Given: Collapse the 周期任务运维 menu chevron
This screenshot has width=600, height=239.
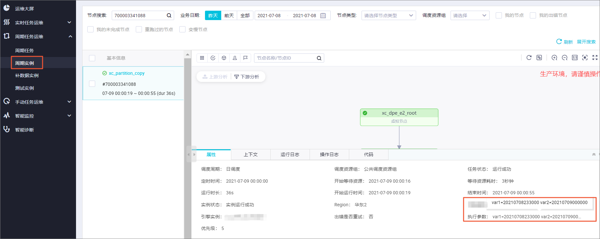Looking at the screenshot, I should (70, 36).
